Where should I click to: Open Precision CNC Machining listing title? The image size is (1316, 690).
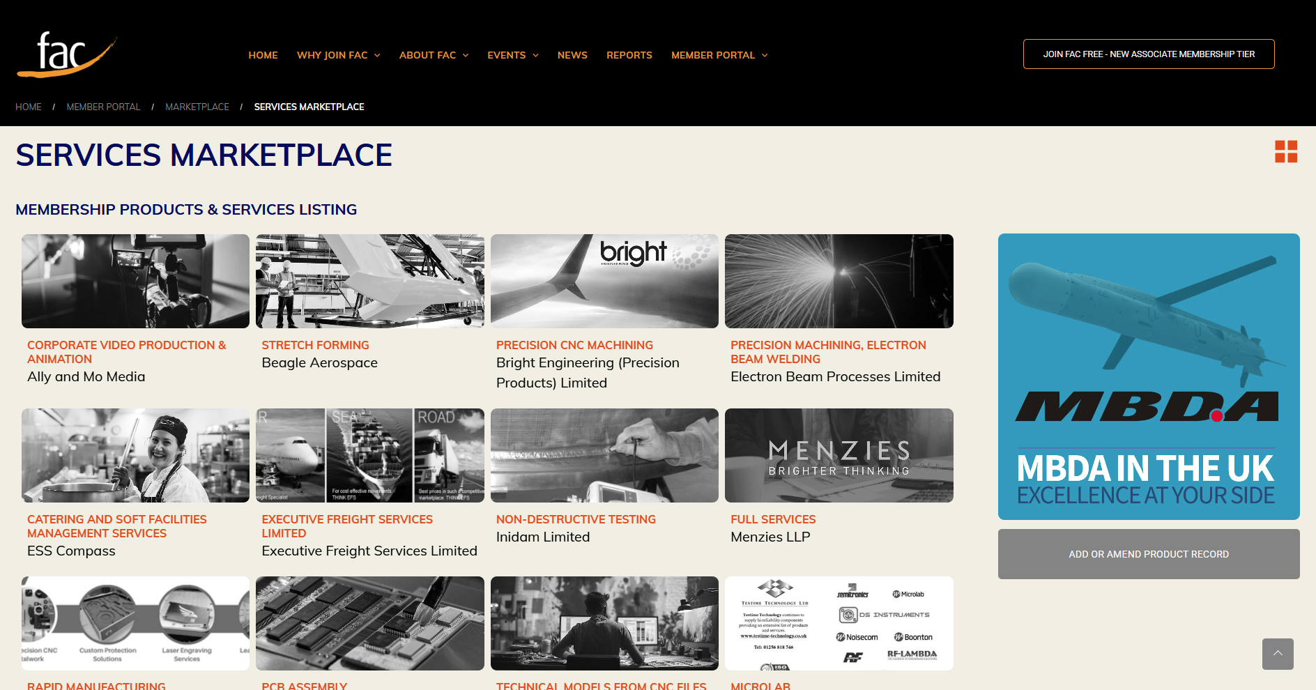point(574,345)
